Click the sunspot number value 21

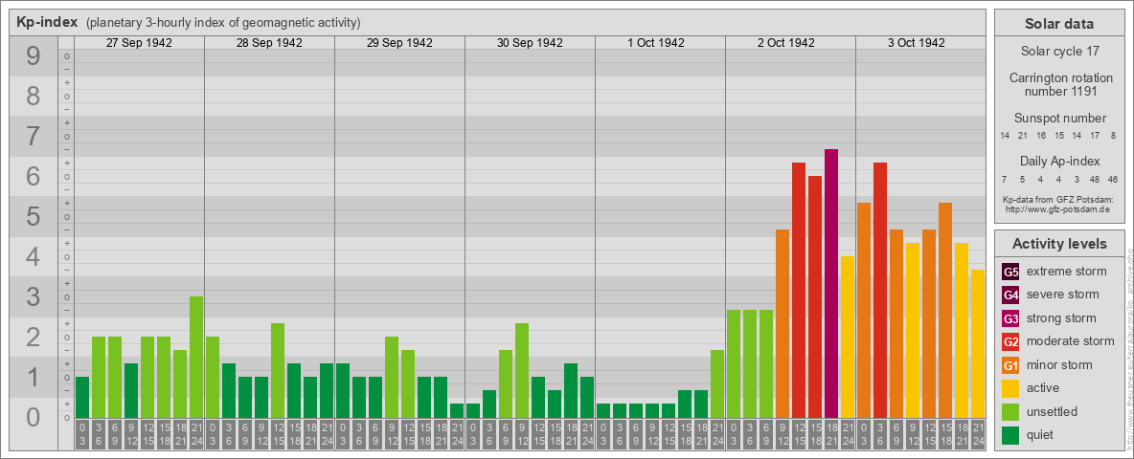[1023, 136]
